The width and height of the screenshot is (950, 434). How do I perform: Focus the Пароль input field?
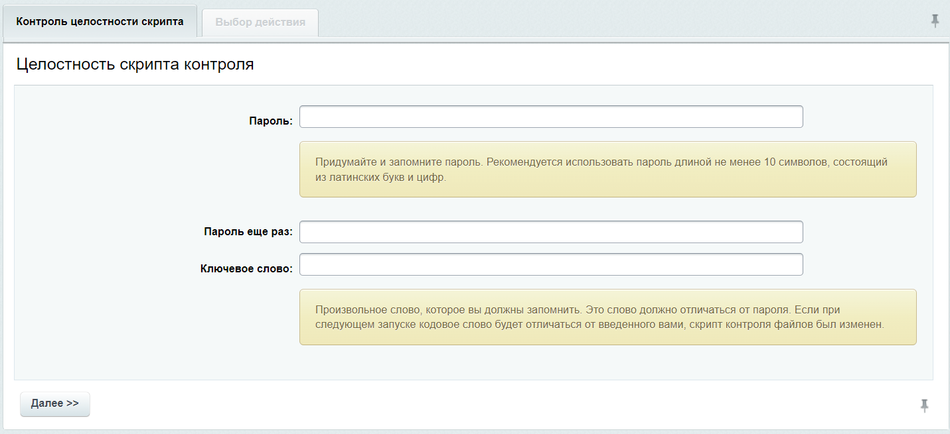551,117
